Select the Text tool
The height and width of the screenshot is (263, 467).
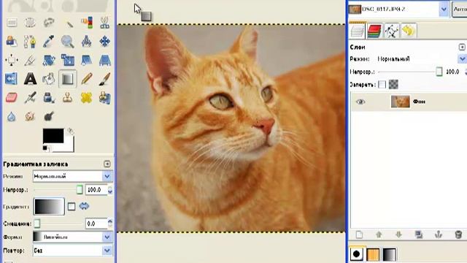(30, 79)
